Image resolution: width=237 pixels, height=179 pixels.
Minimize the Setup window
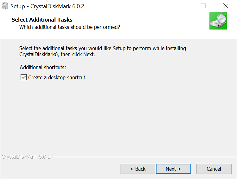[x=181, y=6]
